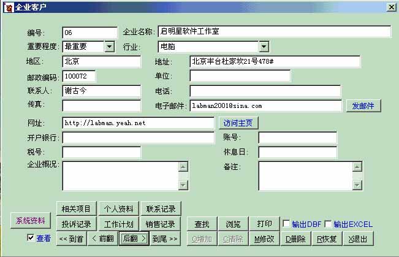Image resolution: width=399 pixels, height=257 pixels.
Task: Enable the 输出DBF checkbox
Action: pos(286,224)
